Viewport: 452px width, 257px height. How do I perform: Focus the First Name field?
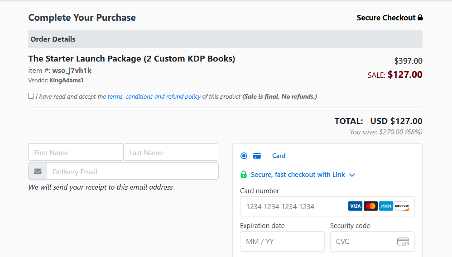[76, 152]
